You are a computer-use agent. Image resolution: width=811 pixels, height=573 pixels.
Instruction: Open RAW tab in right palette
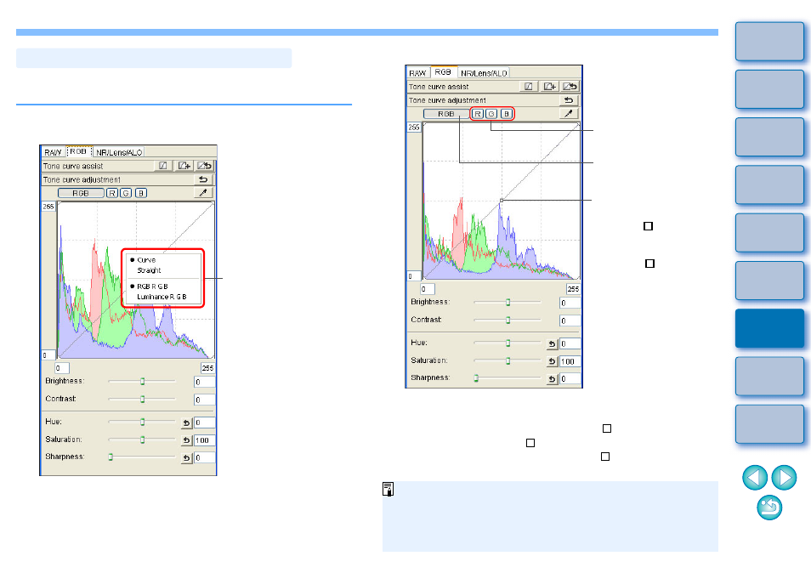(418, 73)
